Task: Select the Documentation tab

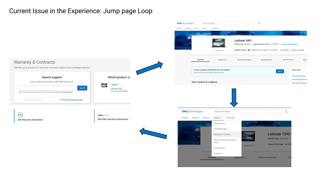Action: pyautogui.click(x=266, y=60)
